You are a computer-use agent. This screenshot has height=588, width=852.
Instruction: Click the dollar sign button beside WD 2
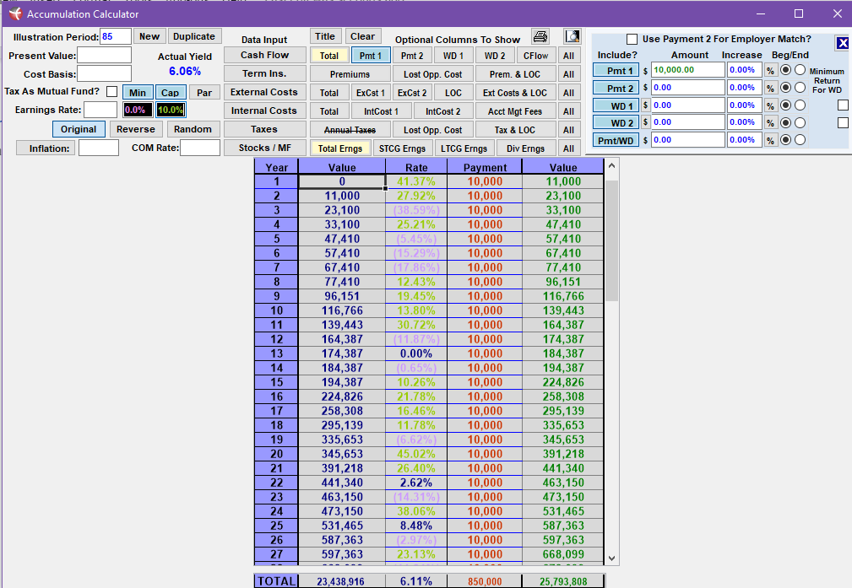[646, 123]
